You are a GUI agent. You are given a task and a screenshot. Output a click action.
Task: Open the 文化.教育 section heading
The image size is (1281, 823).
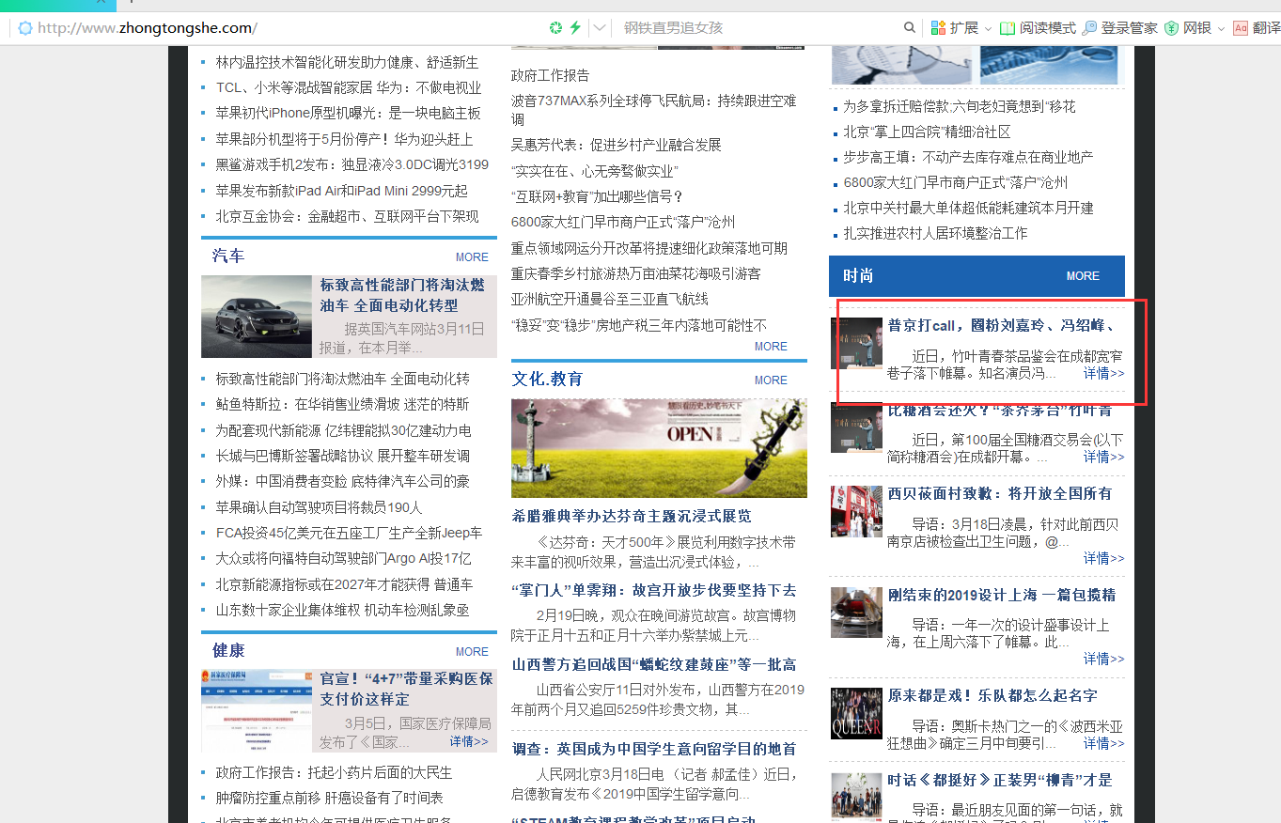pyautogui.click(x=548, y=379)
